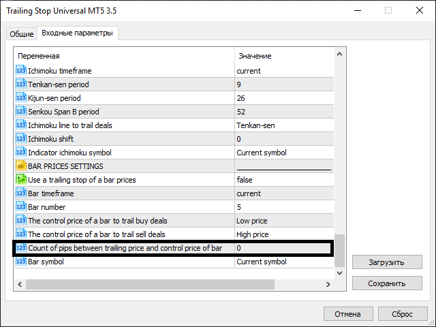
Task: Select the 'Kijun-sen period' row label
Action: 54,98
